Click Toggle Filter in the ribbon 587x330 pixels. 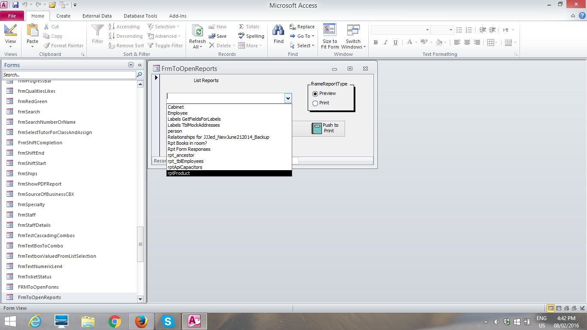point(165,46)
